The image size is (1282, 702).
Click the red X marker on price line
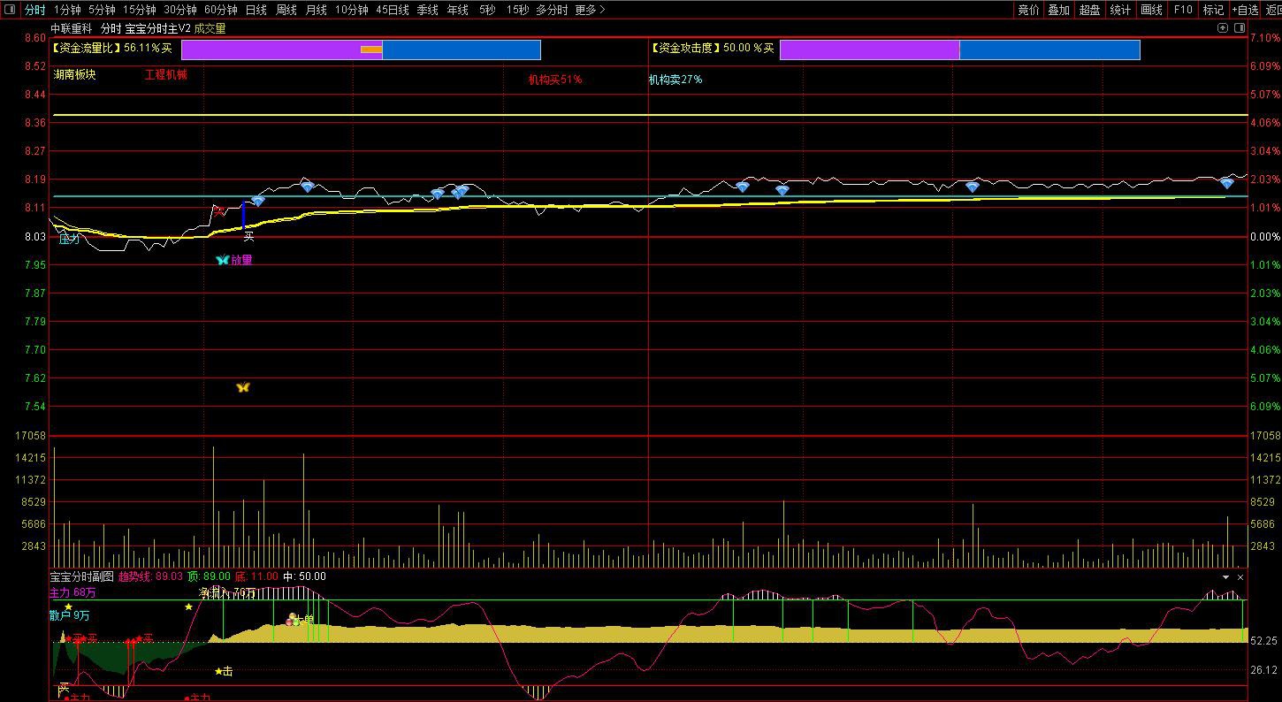[219, 210]
